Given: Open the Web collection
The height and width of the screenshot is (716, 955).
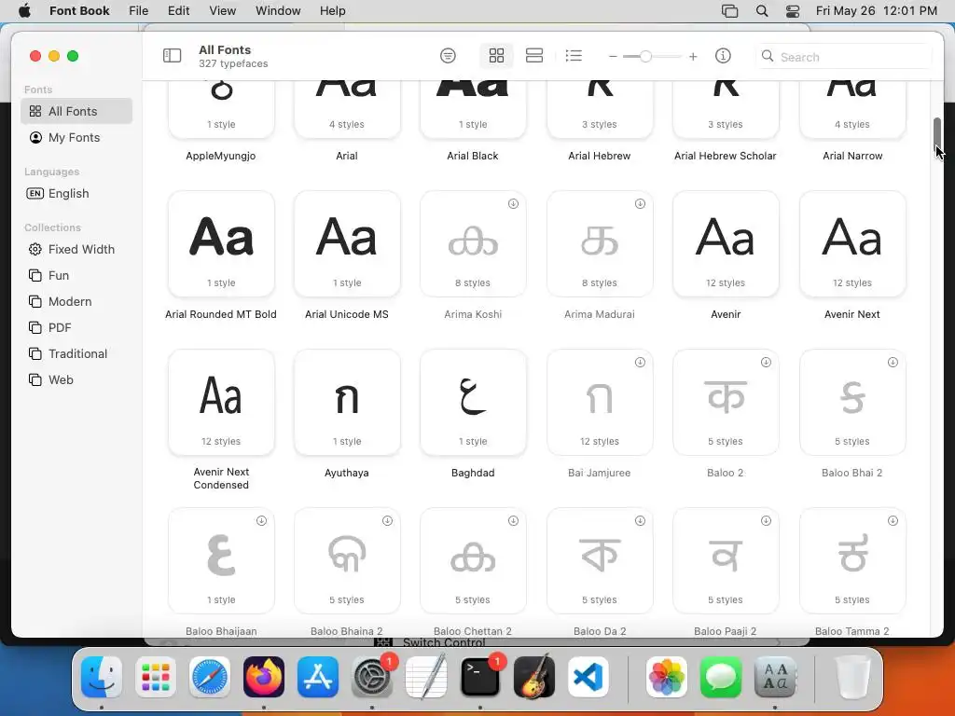Looking at the screenshot, I should 76,380.
